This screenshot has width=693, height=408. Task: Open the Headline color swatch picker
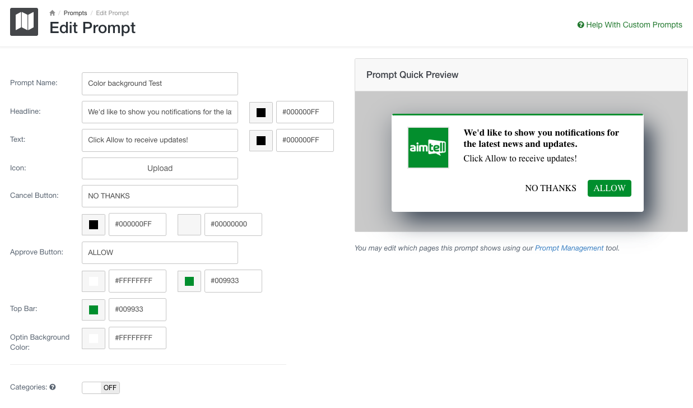click(x=261, y=113)
